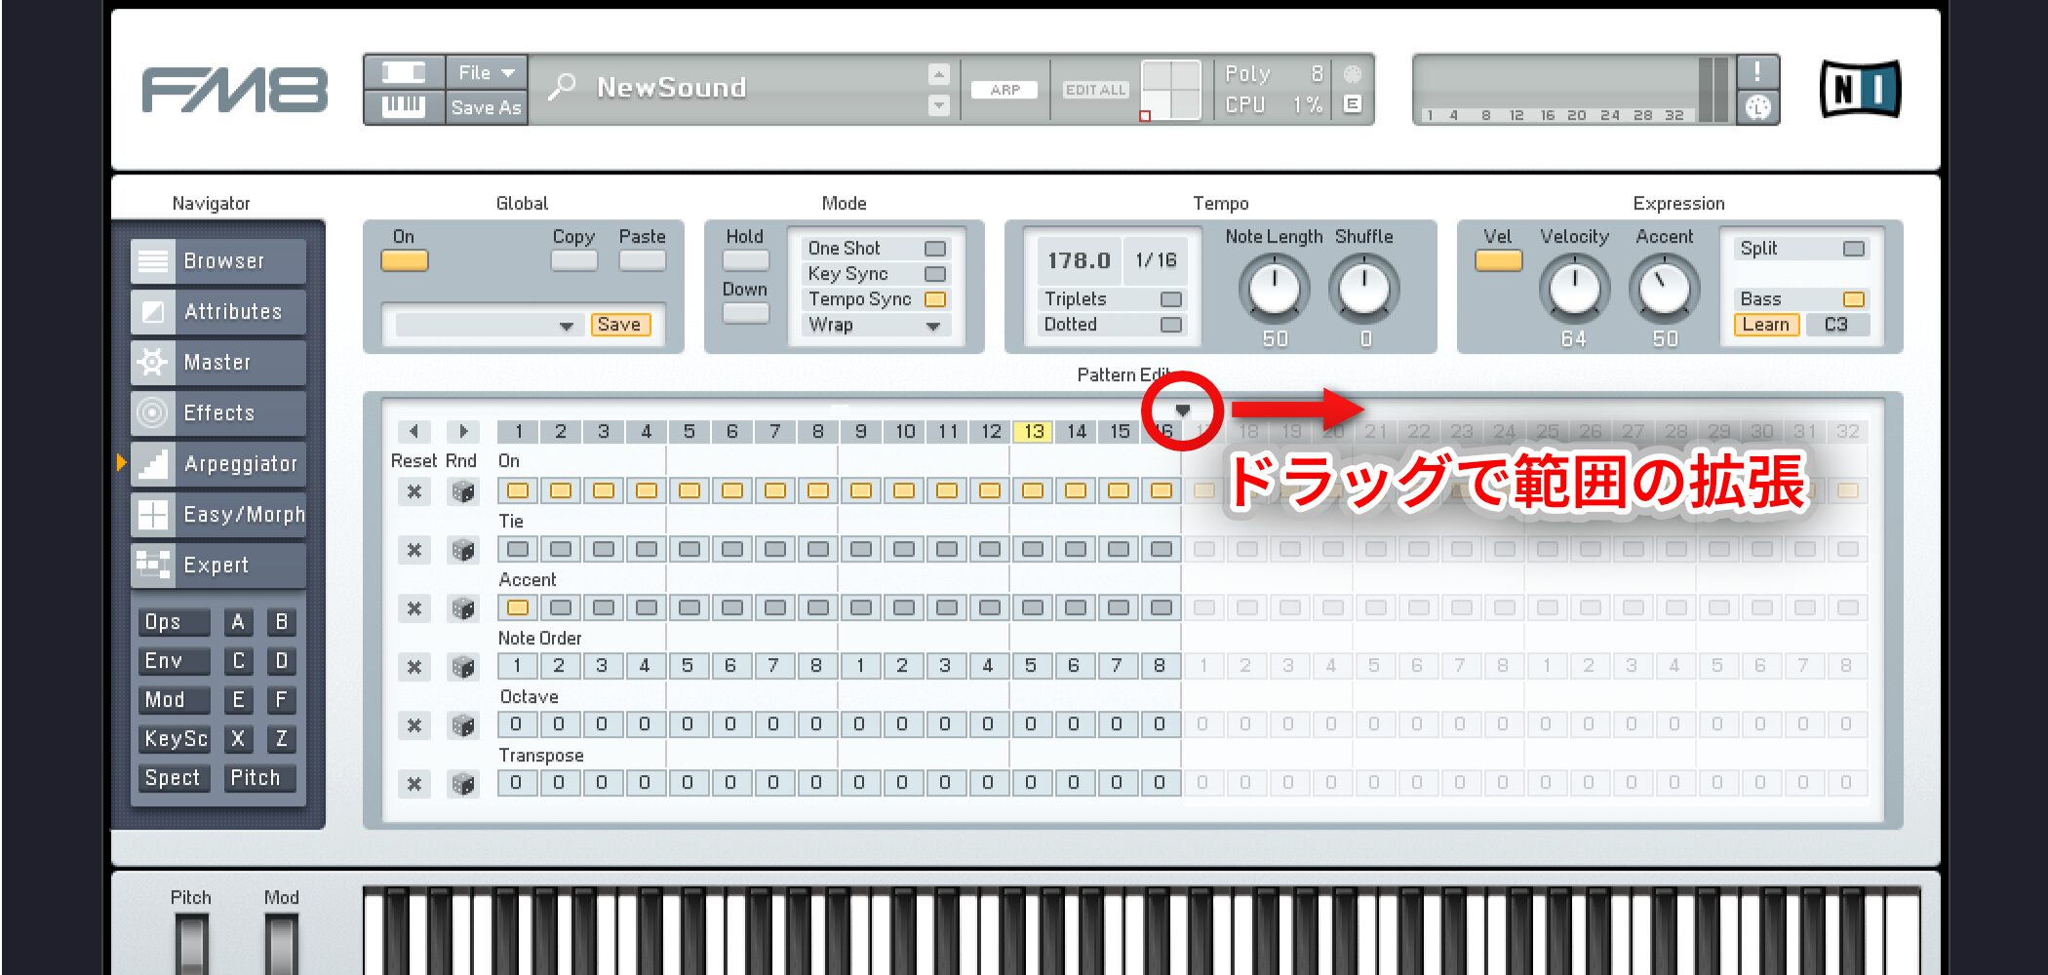
Task: Click the previous sound up arrow
Action: 938,74
